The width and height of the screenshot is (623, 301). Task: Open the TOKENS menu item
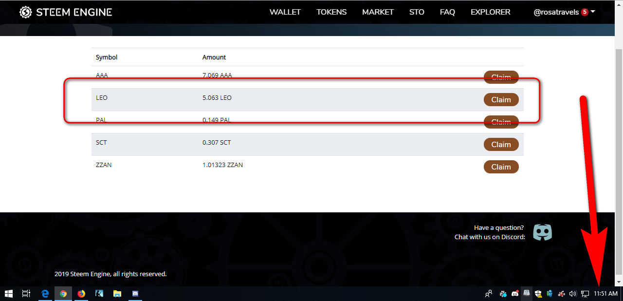331,12
